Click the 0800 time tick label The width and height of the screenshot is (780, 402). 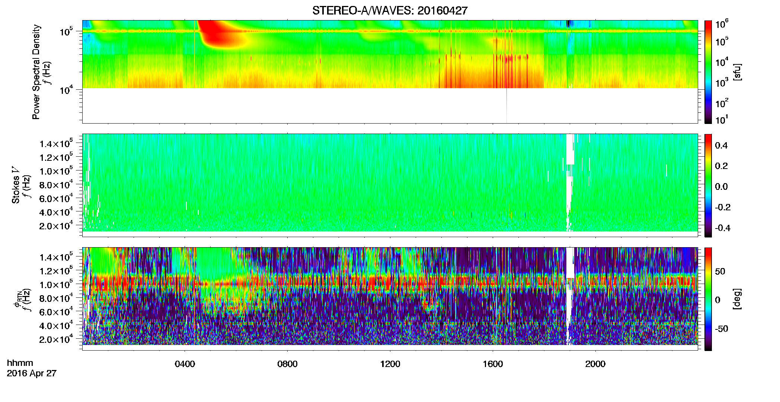287,364
